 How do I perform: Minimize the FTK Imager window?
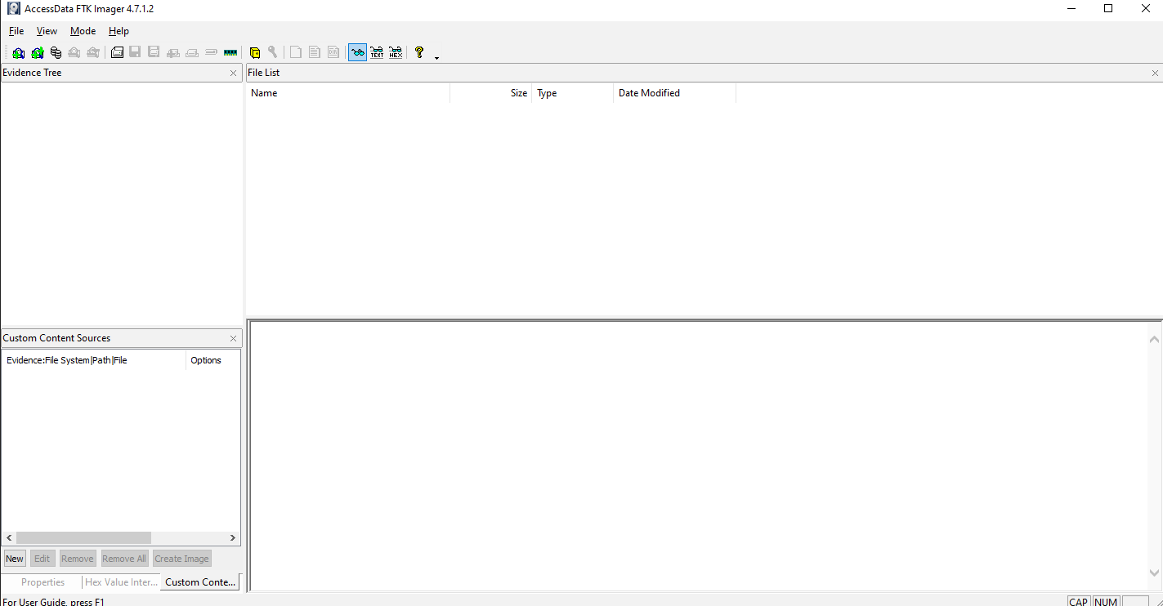[1071, 9]
